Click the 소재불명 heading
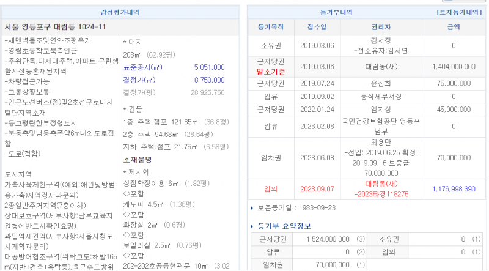Screen dimensions: 489x271 click(x=138, y=160)
